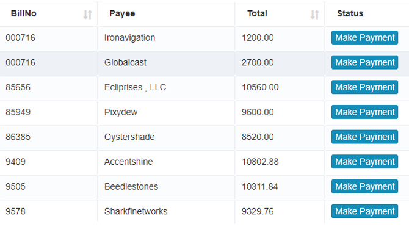This screenshot has width=409, height=238.
Task: Make Payment for Oystershade bill
Action: 364,137
